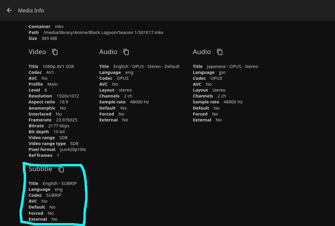Click the 365 MB size value
The height and width of the screenshot is (226, 335).
49,38
